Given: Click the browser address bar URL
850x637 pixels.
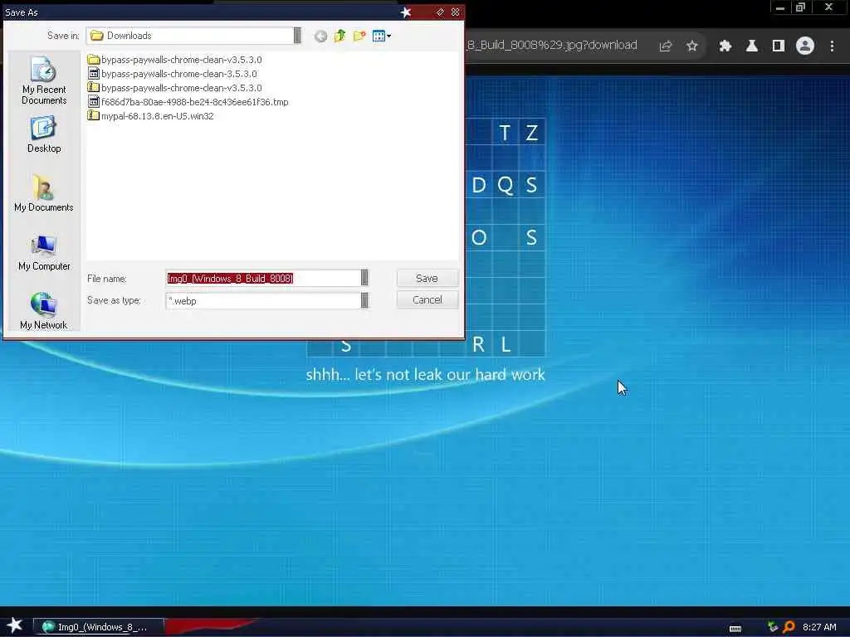Looking at the screenshot, I should tap(552, 45).
